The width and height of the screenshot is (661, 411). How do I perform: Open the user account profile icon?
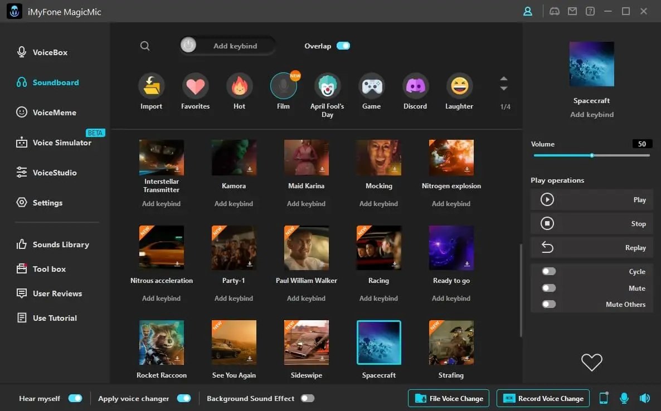click(x=527, y=11)
